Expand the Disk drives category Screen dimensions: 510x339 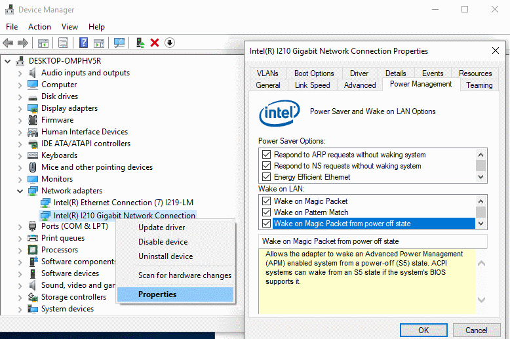[20, 97]
